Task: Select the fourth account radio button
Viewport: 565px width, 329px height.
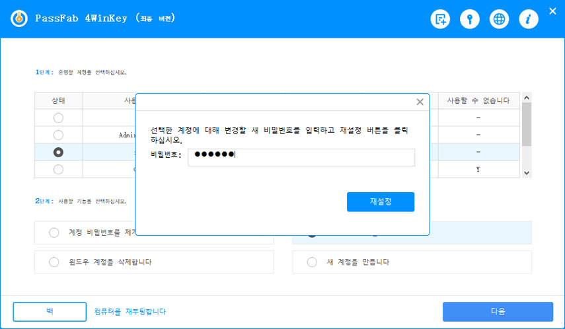Action: pos(58,169)
